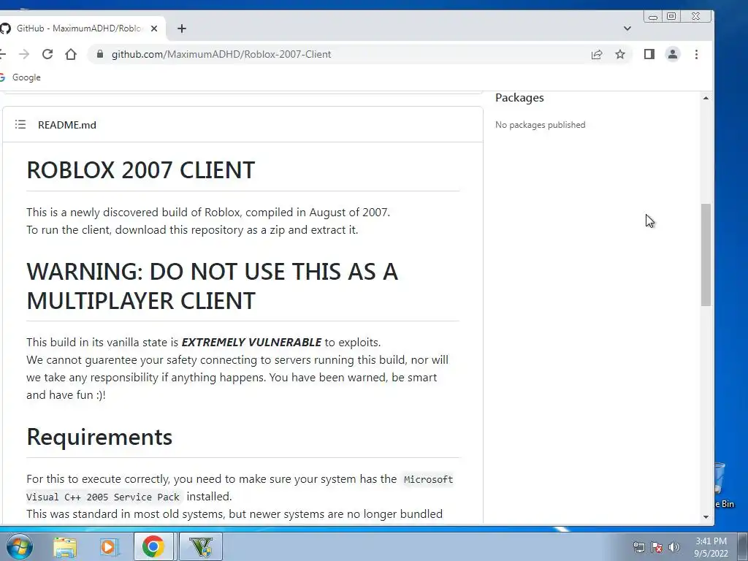748x561 pixels.
Task: Bookmark this page with the star
Action: pyautogui.click(x=620, y=54)
